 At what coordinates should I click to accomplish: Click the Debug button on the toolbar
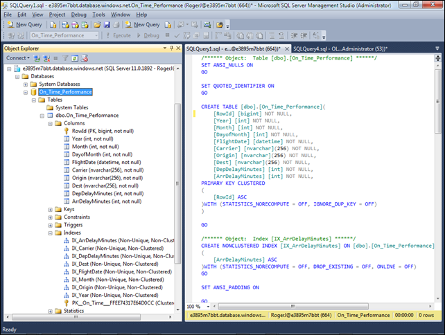(x=148, y=35)
